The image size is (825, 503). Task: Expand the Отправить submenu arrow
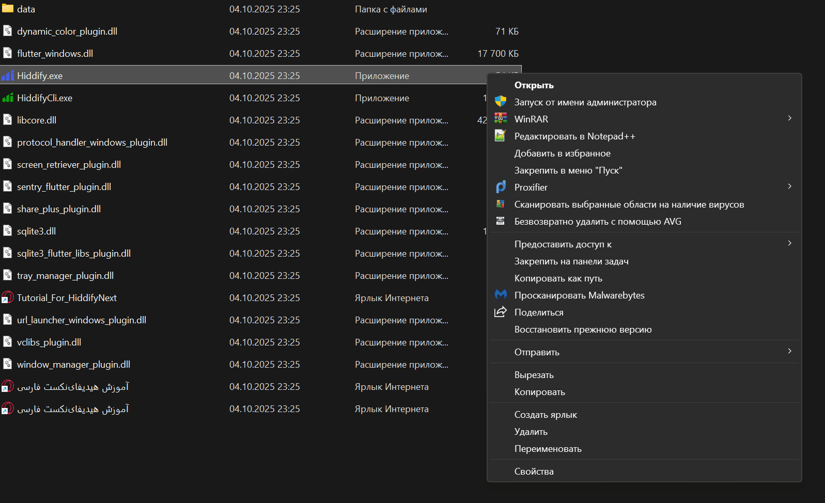click(789, 351)
